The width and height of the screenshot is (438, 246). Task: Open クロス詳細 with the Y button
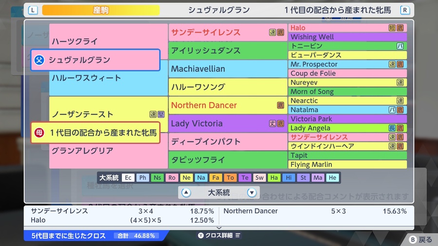219,235
